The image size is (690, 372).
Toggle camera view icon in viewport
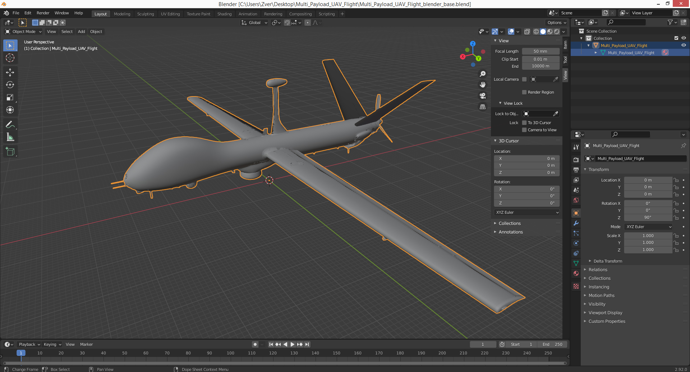point(483,96)
